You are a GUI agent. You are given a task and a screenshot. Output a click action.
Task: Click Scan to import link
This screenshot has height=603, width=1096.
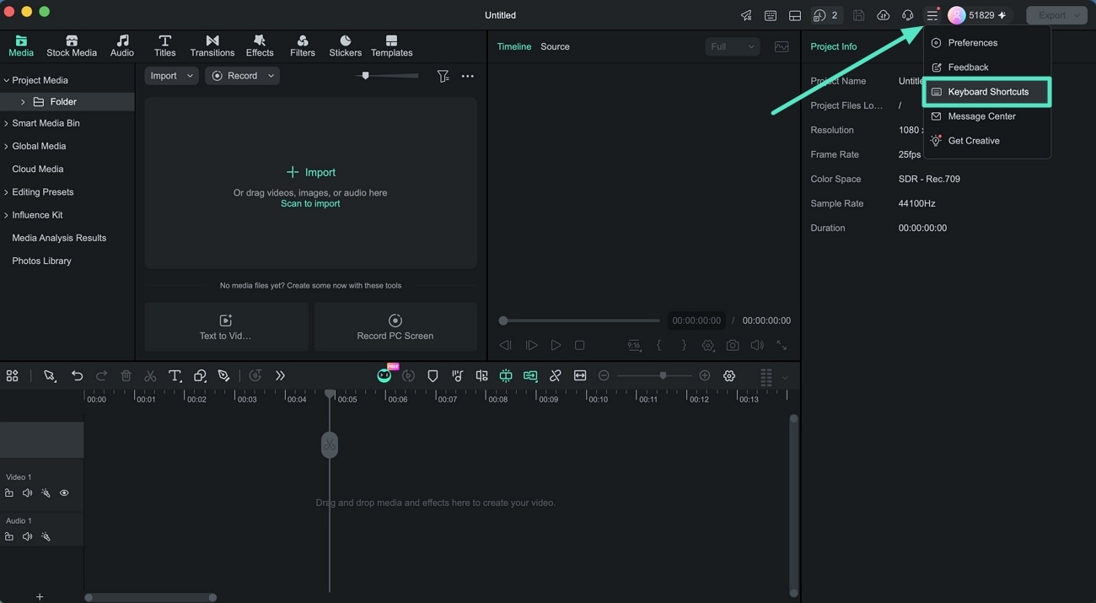[x=310, y=204]
